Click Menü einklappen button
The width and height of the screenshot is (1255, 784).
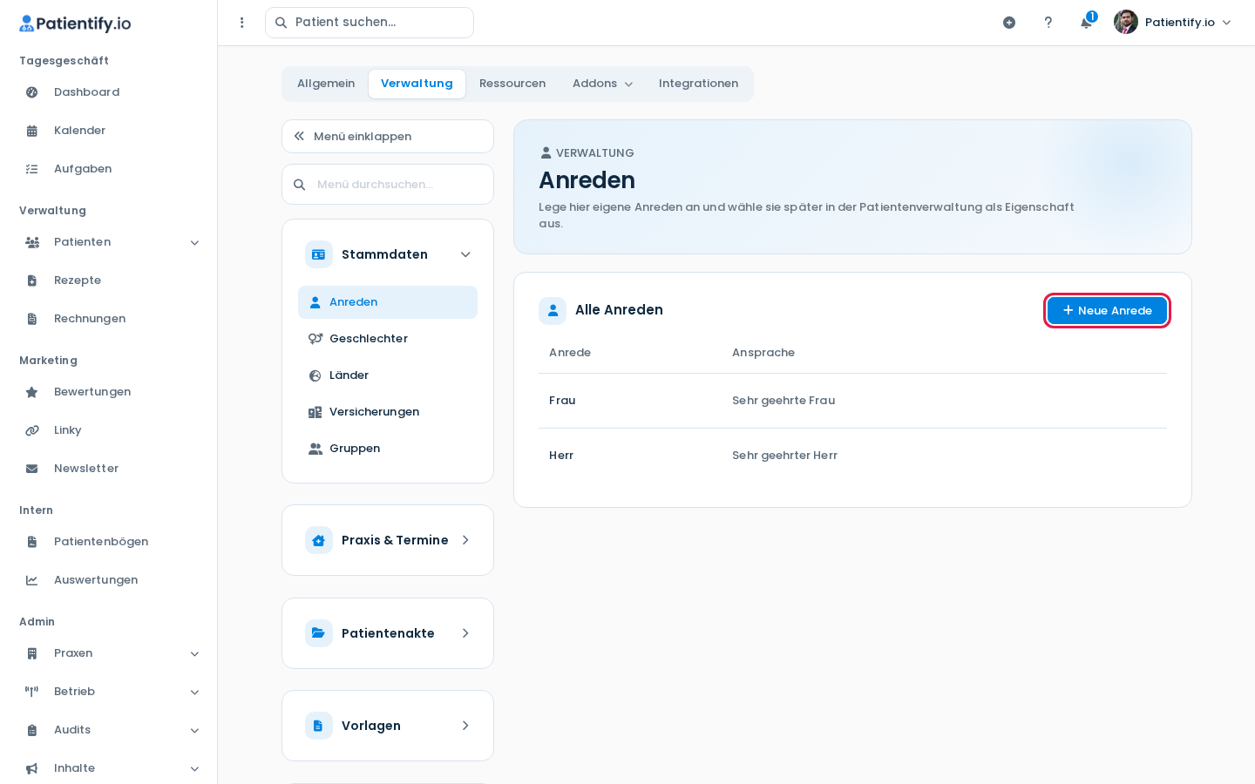point(388,137)
